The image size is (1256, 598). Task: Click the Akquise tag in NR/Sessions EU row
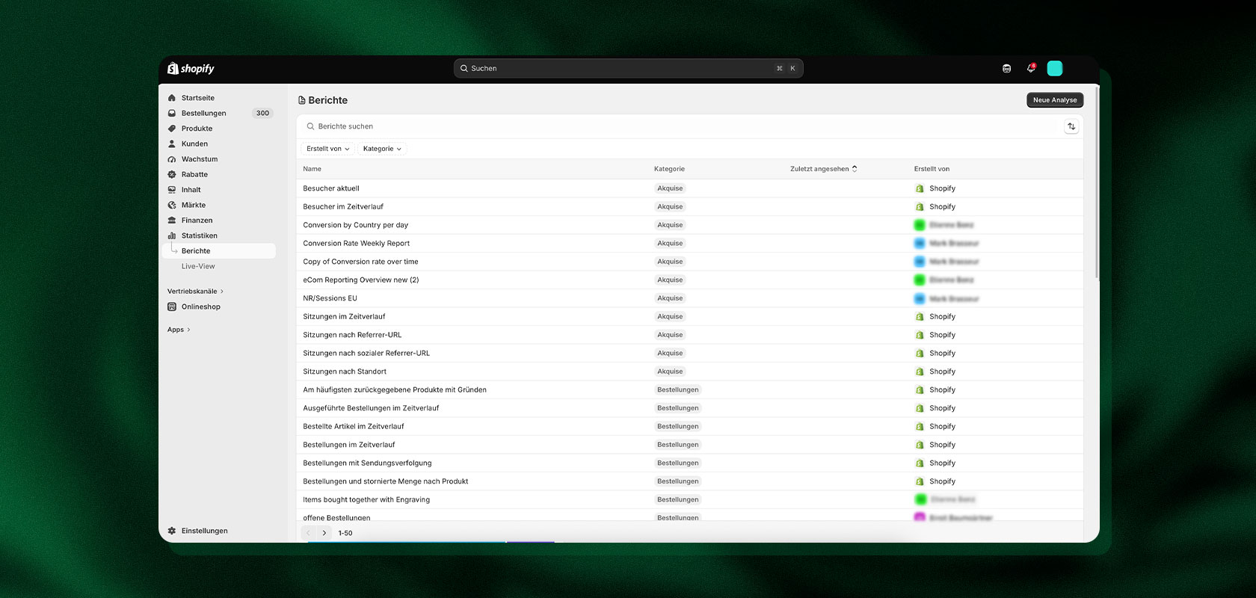(x=670, y=298)
